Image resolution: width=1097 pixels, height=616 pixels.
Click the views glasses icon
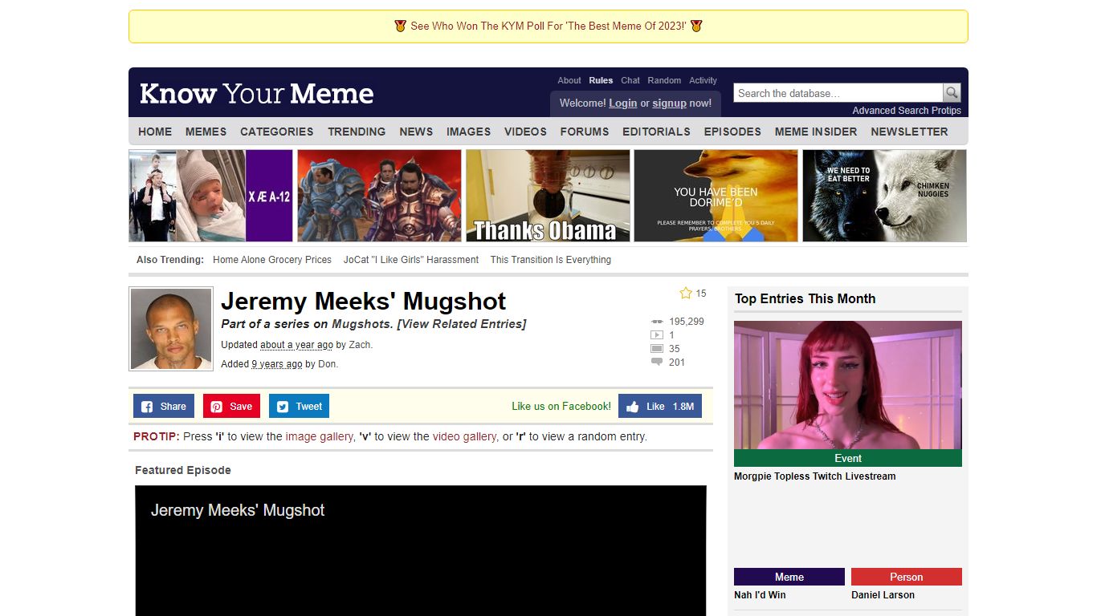pos(657,322)
